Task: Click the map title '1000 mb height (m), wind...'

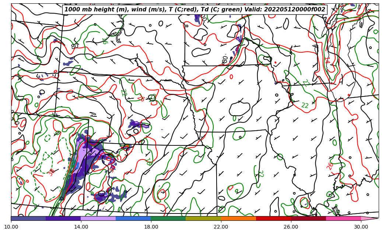Action: coord(194,10)
